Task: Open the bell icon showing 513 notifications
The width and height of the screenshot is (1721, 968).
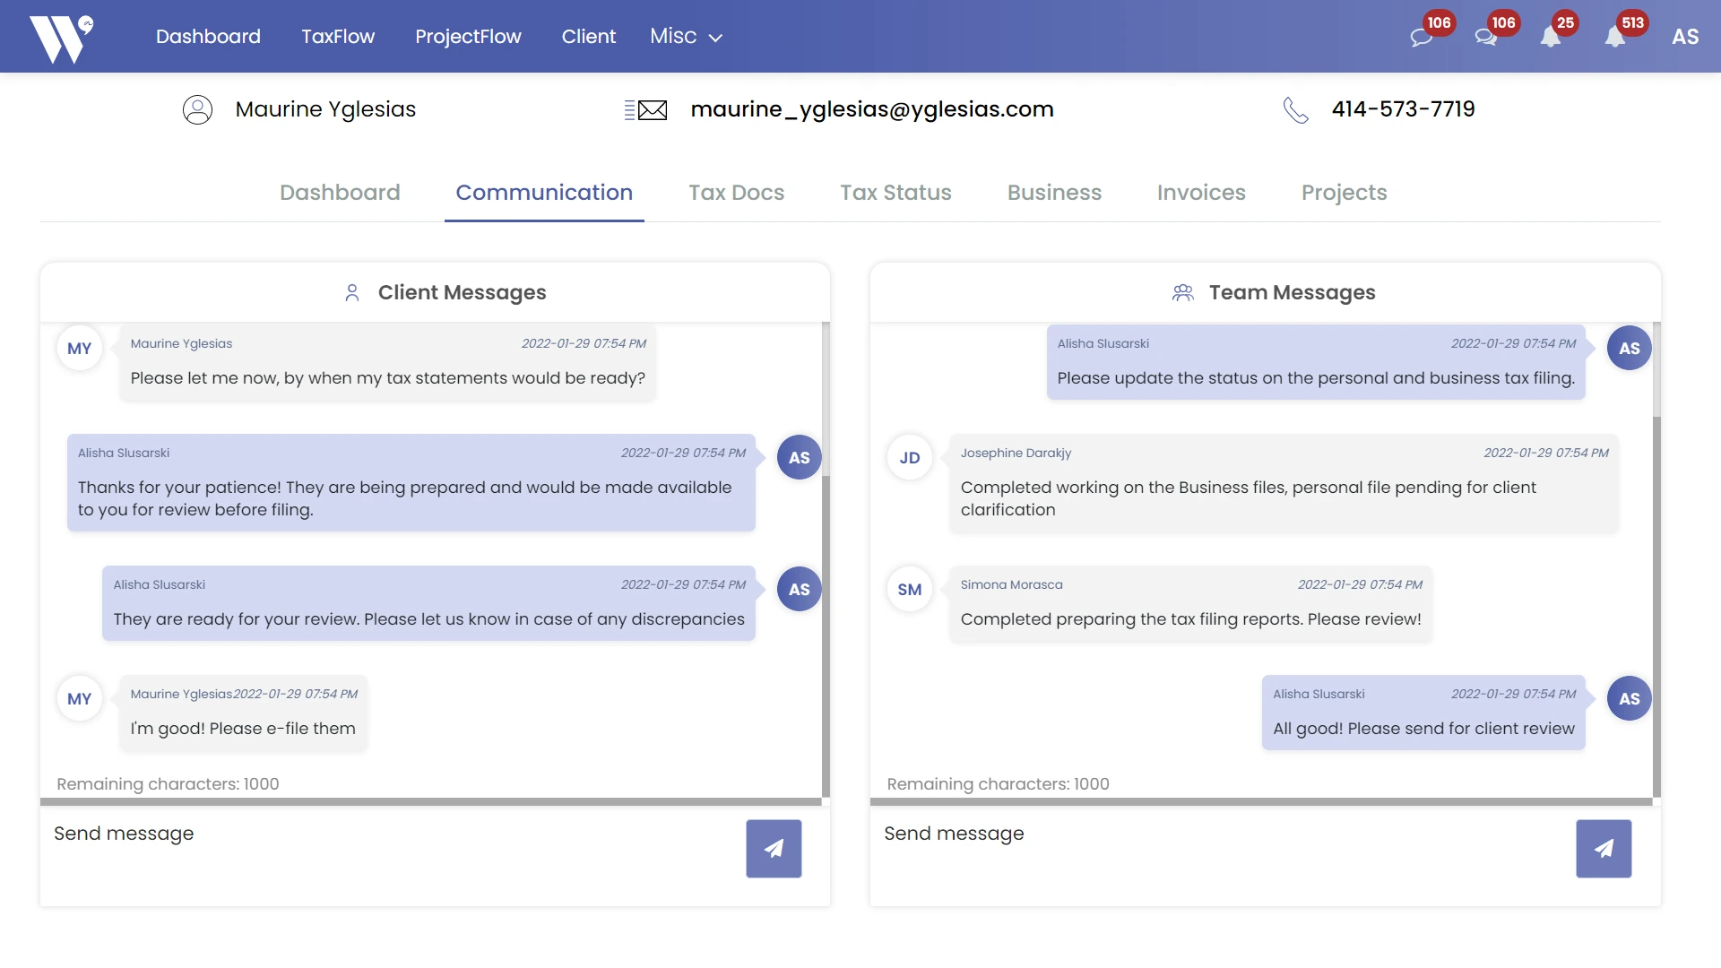Action: (1618, 36)
